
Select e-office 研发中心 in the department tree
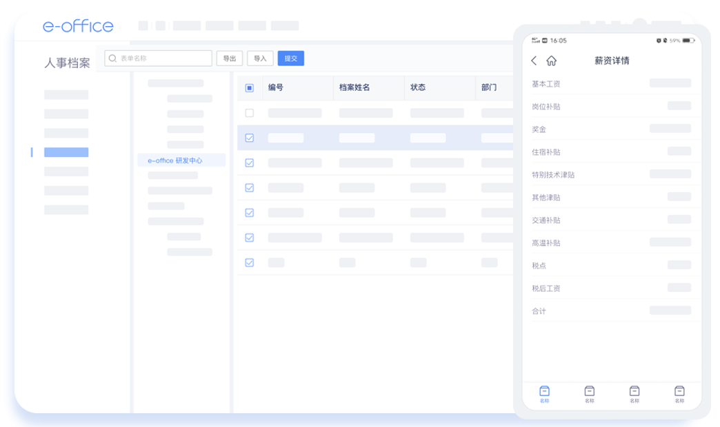[x=175, y=160]
